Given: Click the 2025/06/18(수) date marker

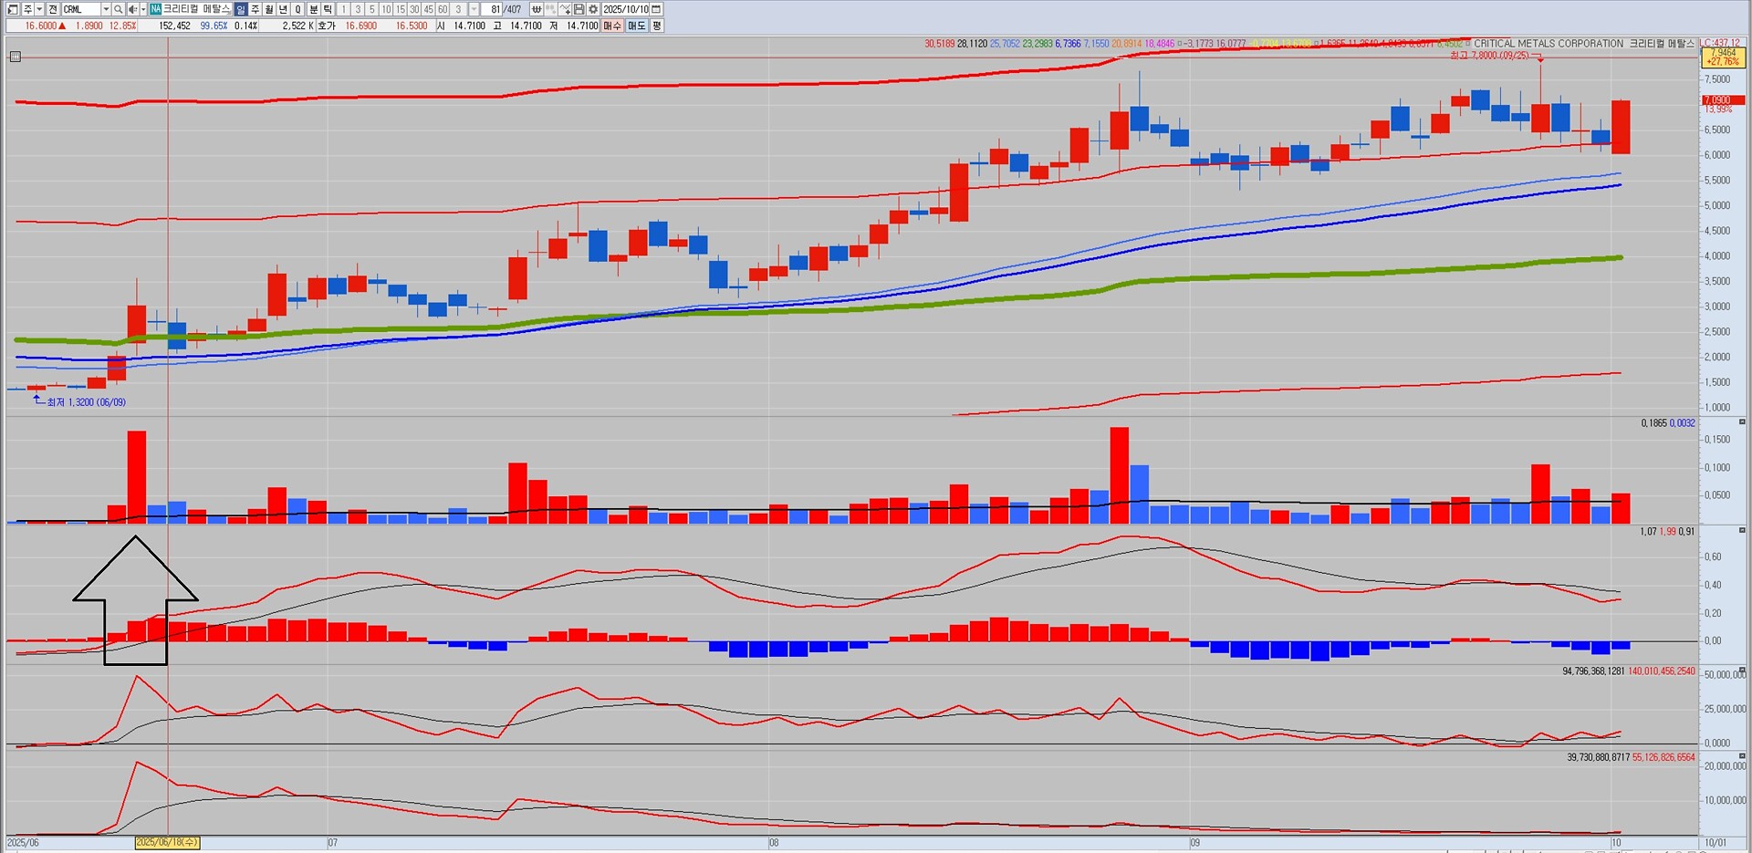Looking at the screenshot, I should click(167, 842).
